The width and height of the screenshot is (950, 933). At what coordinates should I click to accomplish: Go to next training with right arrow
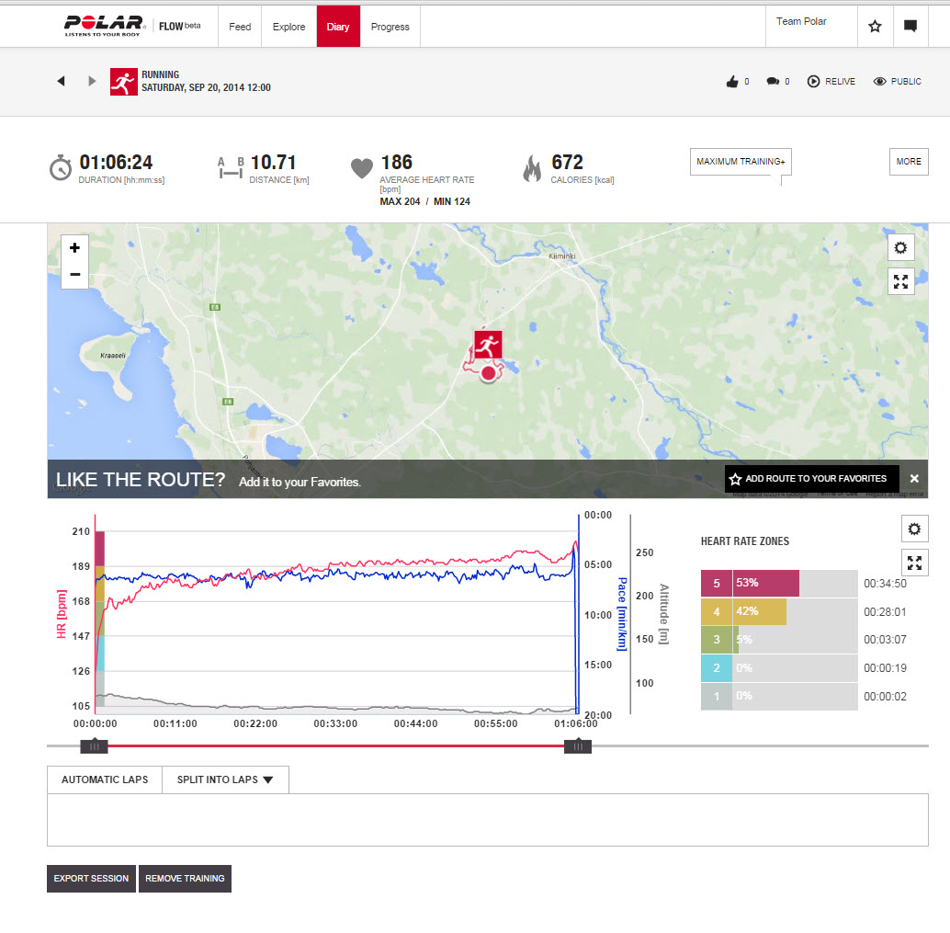pos(92,81)
